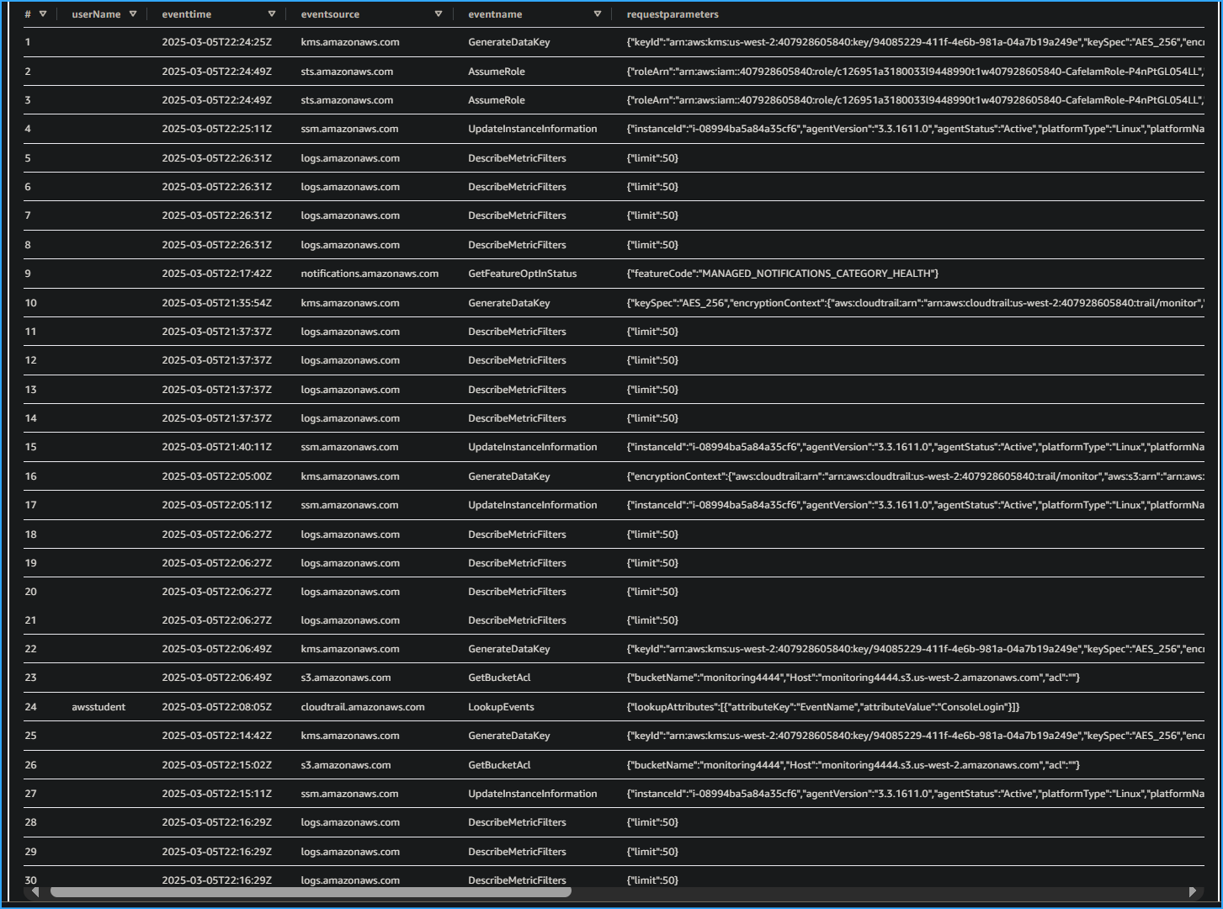Open the filter icon on the # column
1223x909 pixels.
pyautogui.click(x=41, y=13)
